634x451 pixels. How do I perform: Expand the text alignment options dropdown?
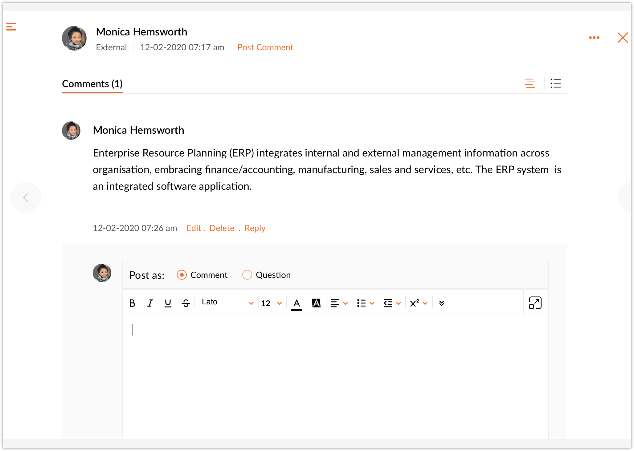pyautogui.click(x=339, y=303)
